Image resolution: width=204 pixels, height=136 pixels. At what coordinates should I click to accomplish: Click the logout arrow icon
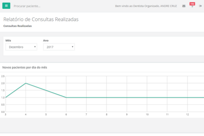pyautogui.click(x=200, y=6)
